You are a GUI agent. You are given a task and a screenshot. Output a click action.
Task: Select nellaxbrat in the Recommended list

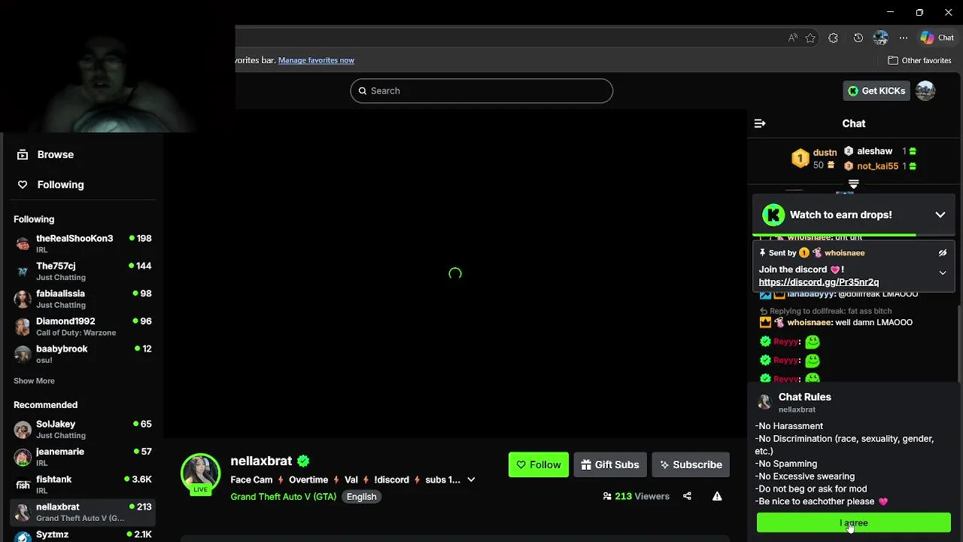[x=83, y=513]
